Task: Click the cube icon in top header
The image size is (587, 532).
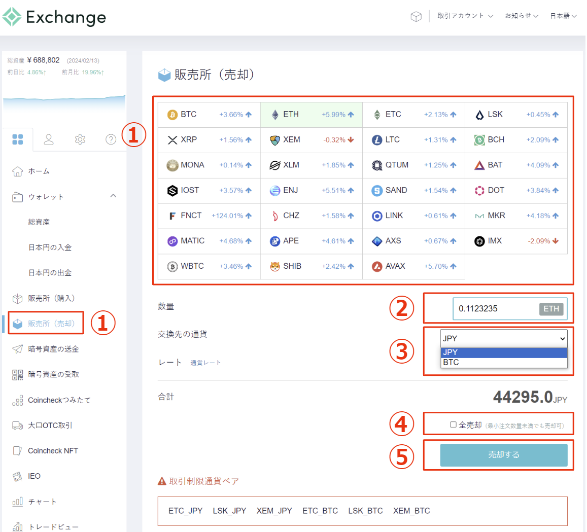Action: coord(416,17)
